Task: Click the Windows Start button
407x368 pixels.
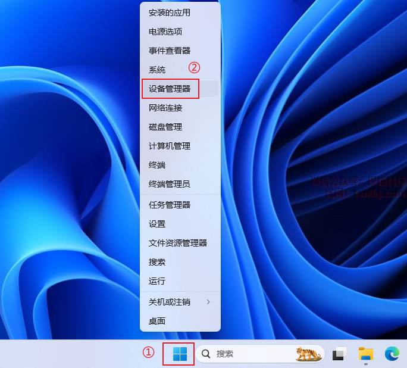Action: [180, 354]
